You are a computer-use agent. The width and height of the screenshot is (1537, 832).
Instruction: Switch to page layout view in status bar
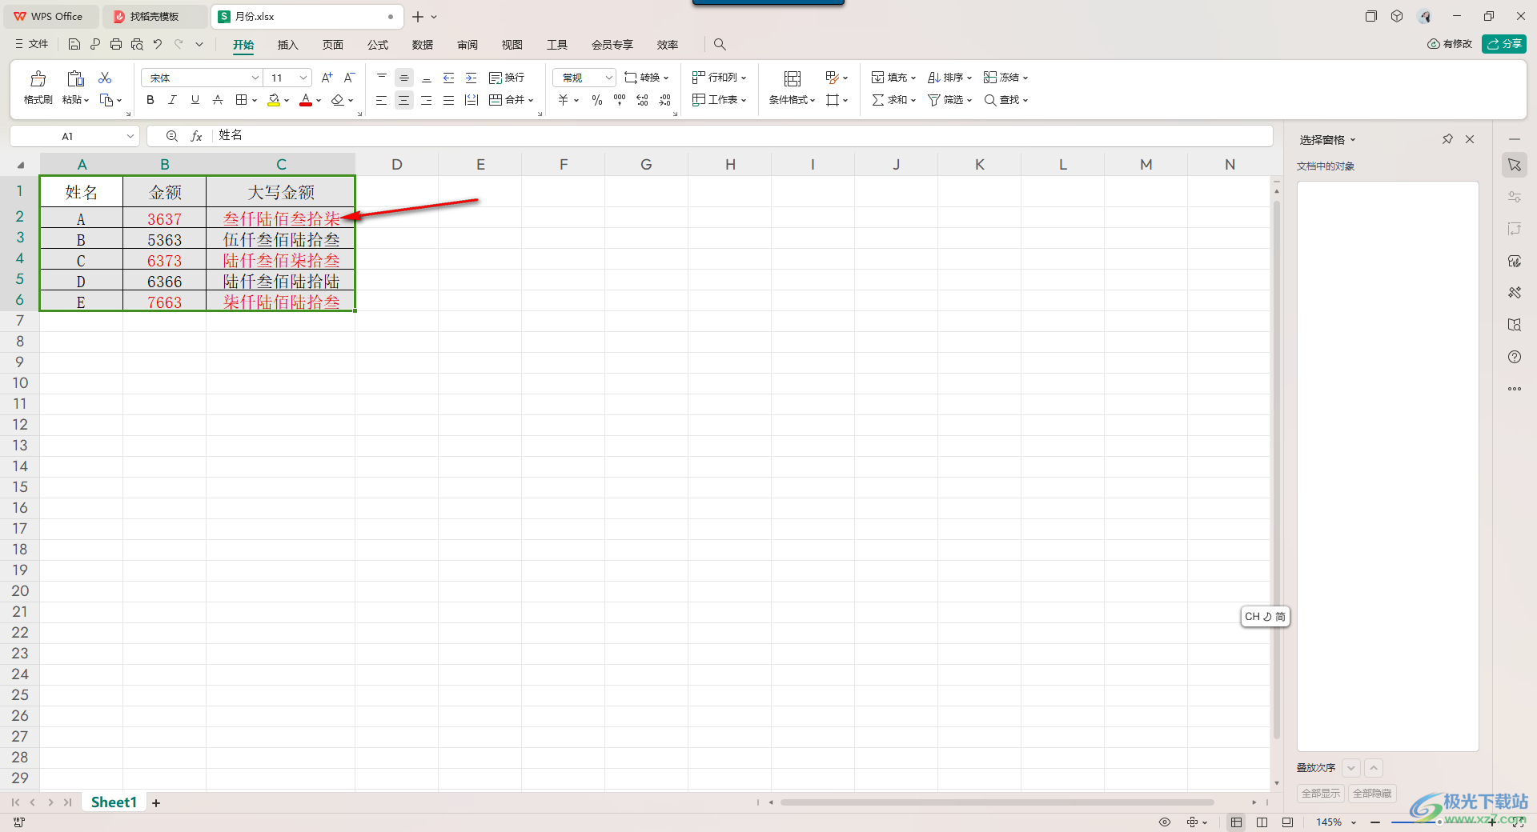click(1262, 822)
